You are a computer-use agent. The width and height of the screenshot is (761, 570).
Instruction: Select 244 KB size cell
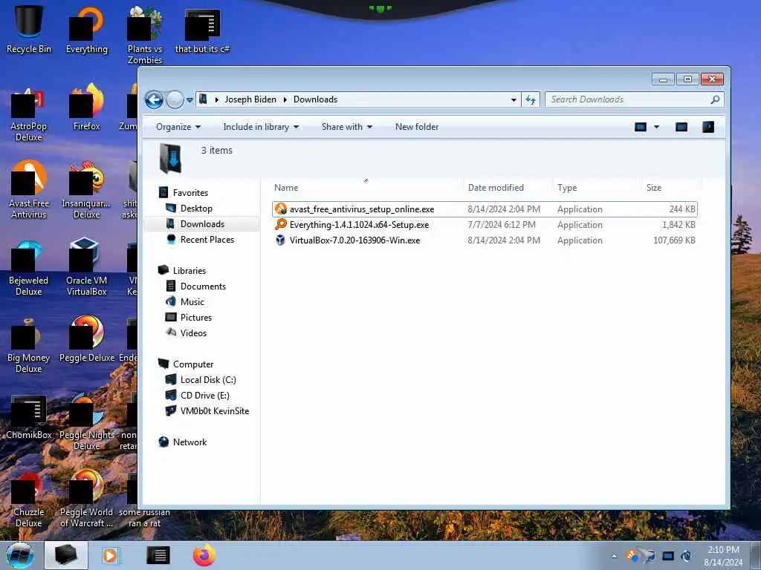pyautogui.click(x=682, y=209)
